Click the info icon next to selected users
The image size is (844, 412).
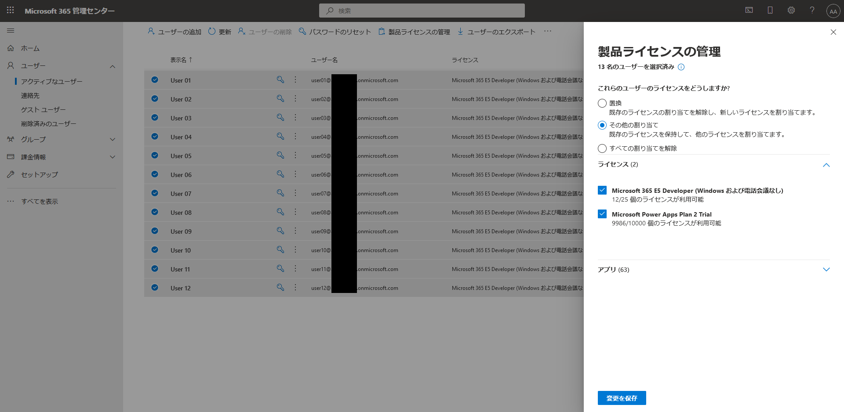[x=681, y=67]
